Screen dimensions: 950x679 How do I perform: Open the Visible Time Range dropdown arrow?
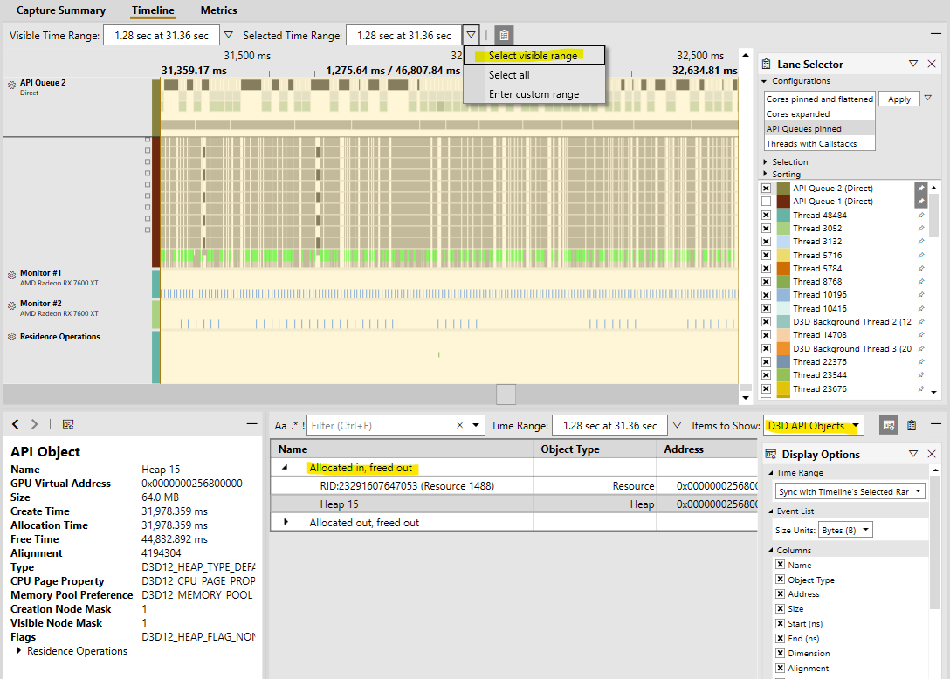click(229, 35)
